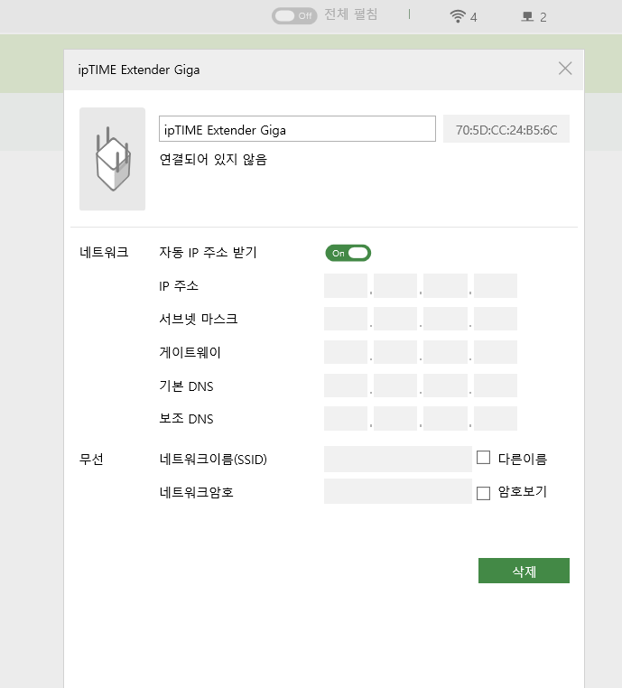Click the MAC address 70:5D:CC:24:B5:6C field
Viewport: 622px width, 688px height.
coord(506,129)
